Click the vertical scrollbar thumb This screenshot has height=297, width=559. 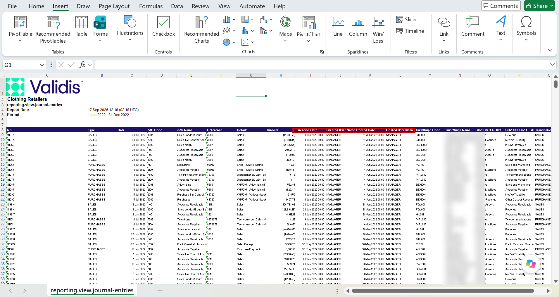point(556,84)
